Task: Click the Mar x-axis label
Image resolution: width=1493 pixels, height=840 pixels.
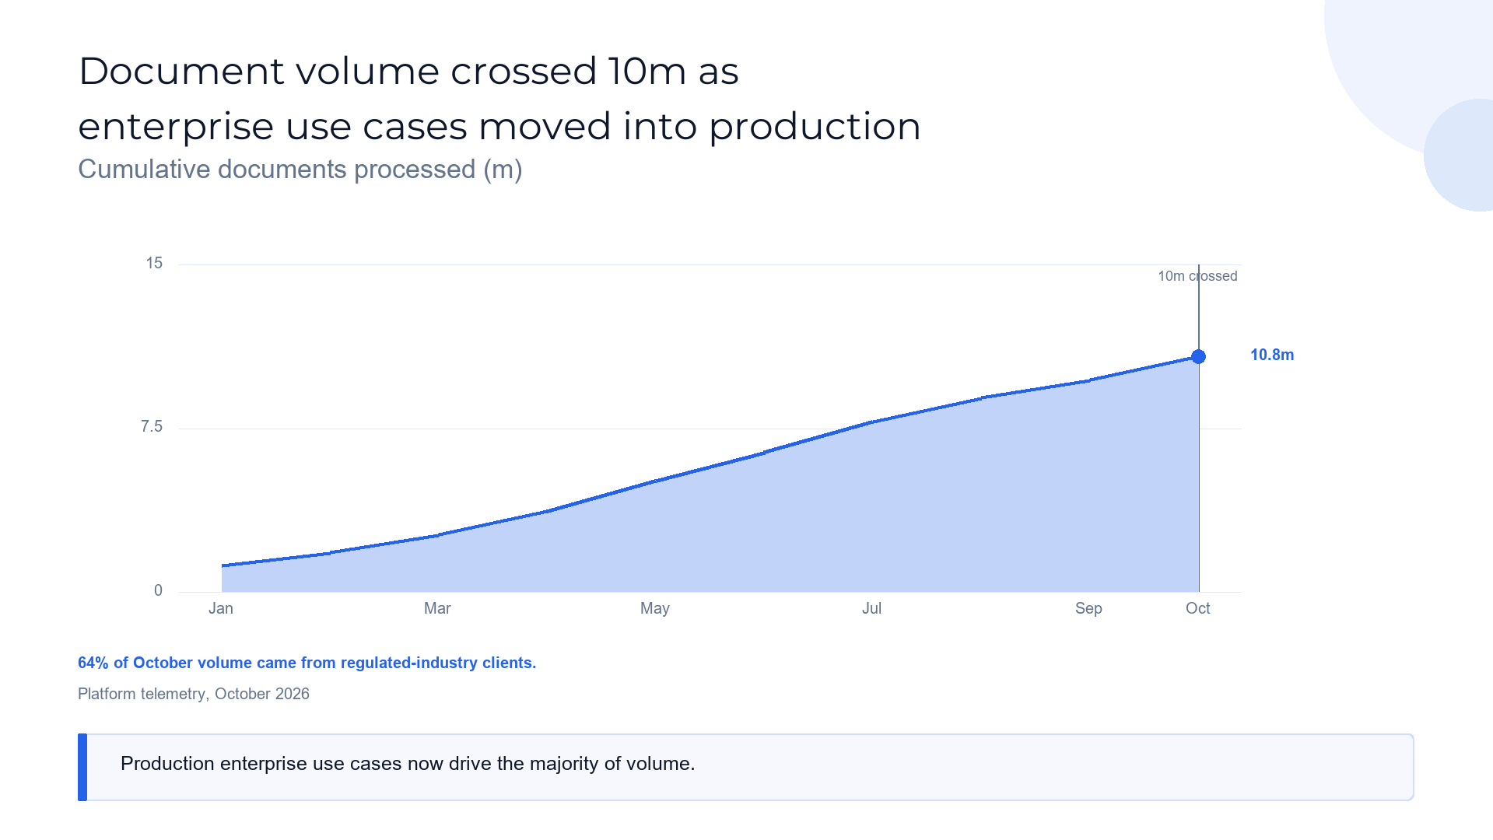Action: (437, 609)
